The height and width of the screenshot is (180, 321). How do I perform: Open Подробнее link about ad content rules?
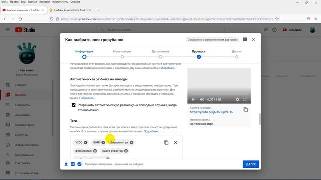click(167, 68)
